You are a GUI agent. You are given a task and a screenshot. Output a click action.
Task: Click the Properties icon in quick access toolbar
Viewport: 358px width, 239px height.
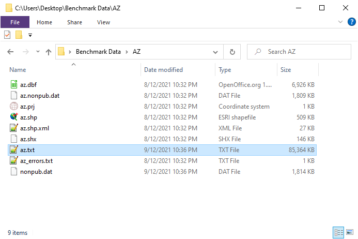click(x=7, y=35)
